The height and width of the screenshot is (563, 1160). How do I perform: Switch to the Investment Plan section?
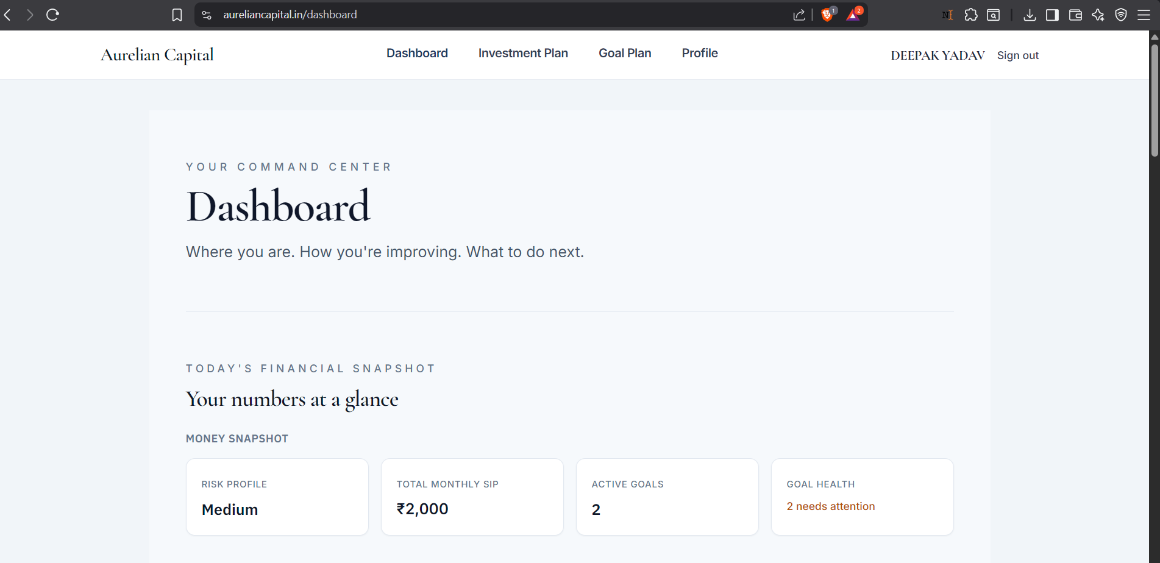tap(523, 53)
